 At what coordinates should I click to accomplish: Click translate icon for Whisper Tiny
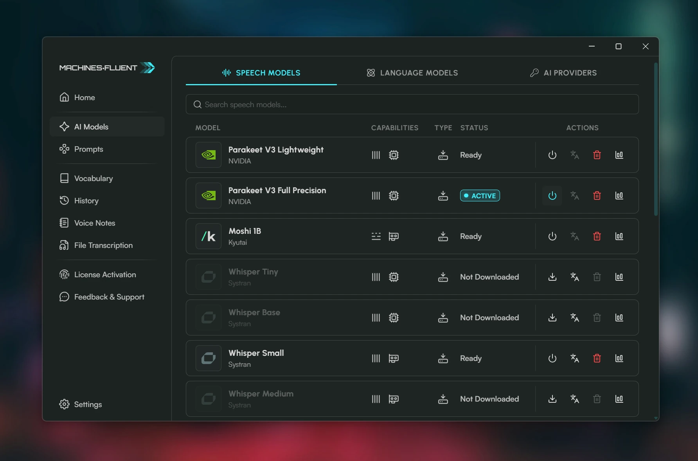coord(574,277)
